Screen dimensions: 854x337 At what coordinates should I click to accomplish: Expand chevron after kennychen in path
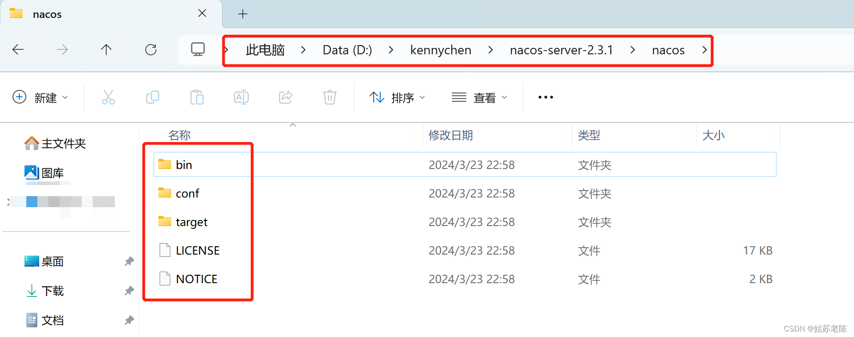point(490,50)
